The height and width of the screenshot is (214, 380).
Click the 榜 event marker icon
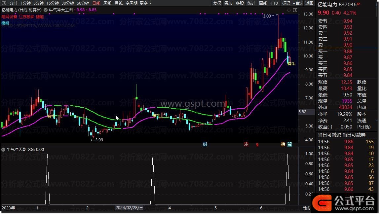(283, 144)
